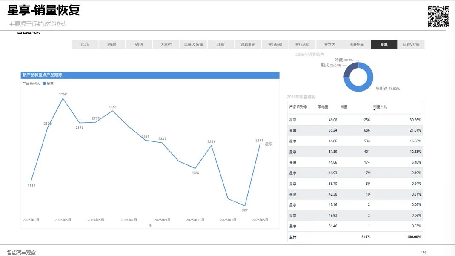The image size is (455, 256).
Task: Click the 41.93 table cell
Action: [x=333, y=173]
